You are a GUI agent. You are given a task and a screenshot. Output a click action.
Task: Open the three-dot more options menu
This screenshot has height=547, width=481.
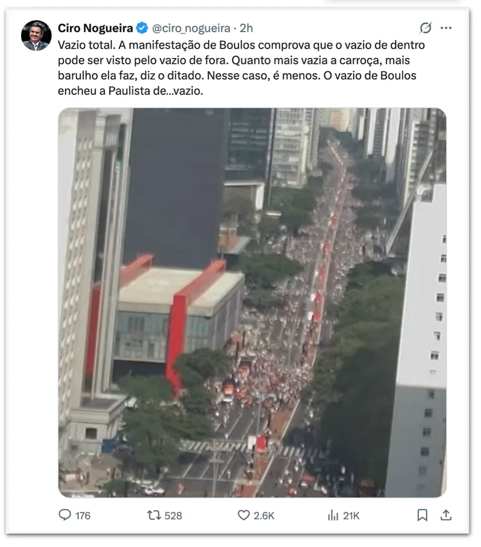(446, 28)
